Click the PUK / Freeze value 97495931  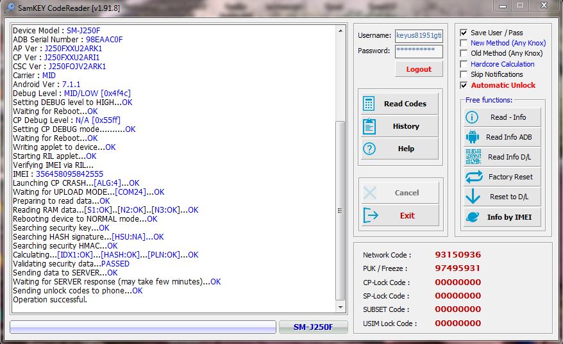click(x=457, y=268)
